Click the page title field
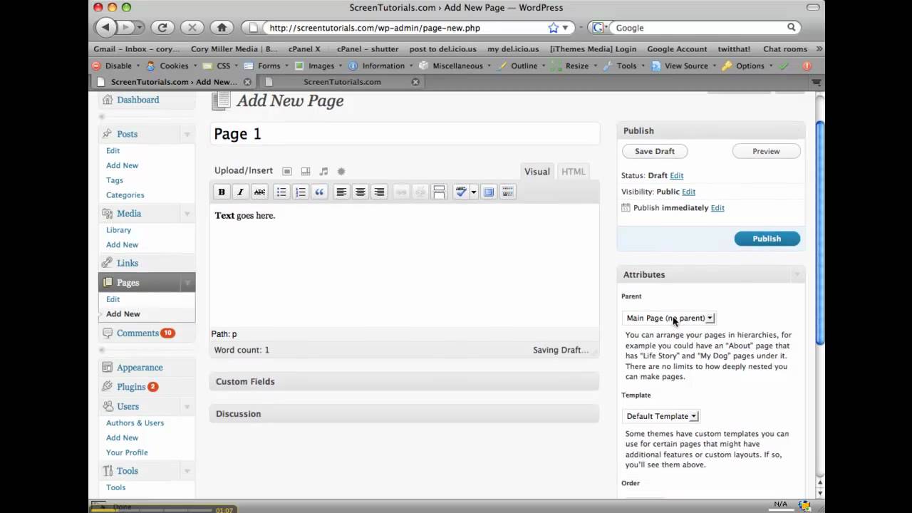 [405, 134]
